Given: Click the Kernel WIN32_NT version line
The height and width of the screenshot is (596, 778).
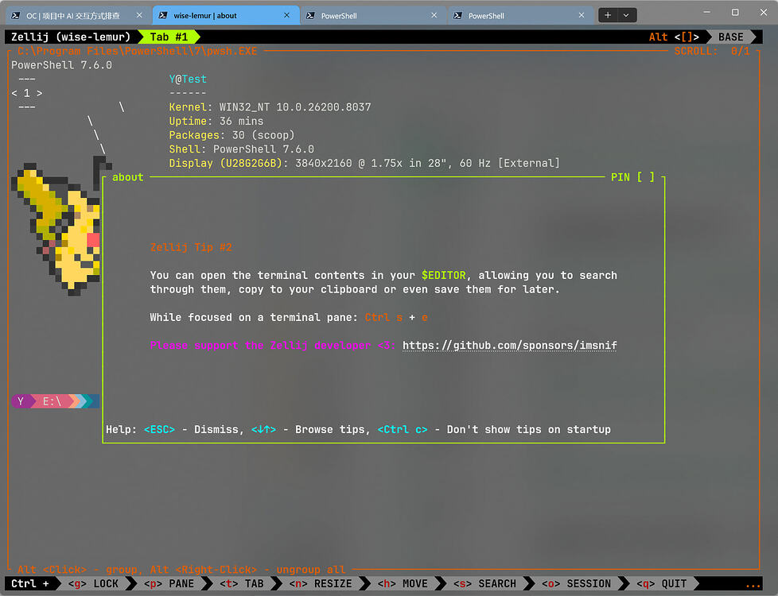Looking at the screenshot, I should [x=270, y=107].
